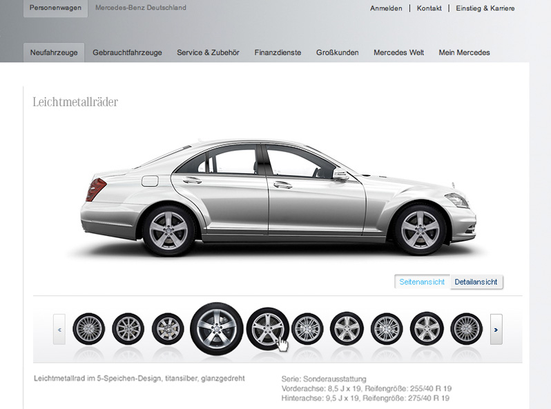Switch to Seitenansicht view

pos(422,282)
